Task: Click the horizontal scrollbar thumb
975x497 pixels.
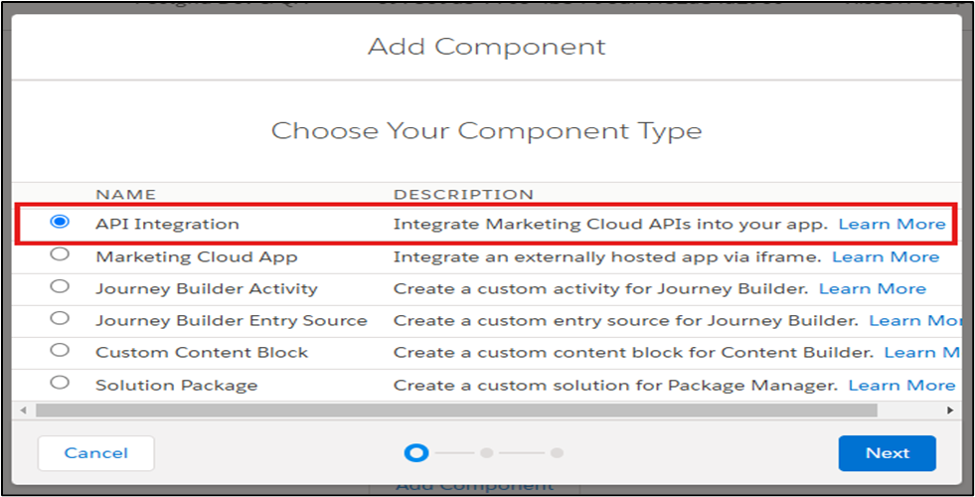Action: point(456,411)
